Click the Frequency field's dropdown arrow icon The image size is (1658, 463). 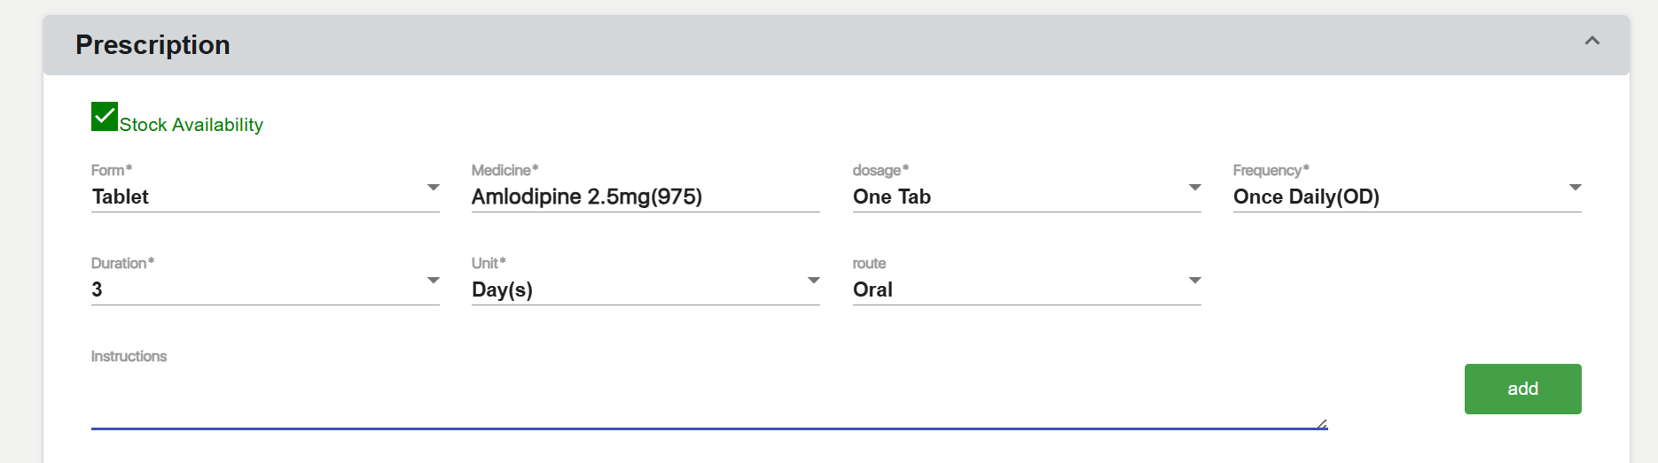click(1575, 188)
